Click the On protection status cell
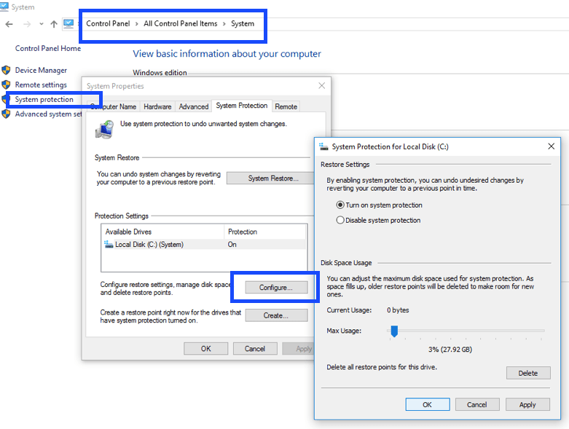Viewport: 569px width, 429px height. 232,245
